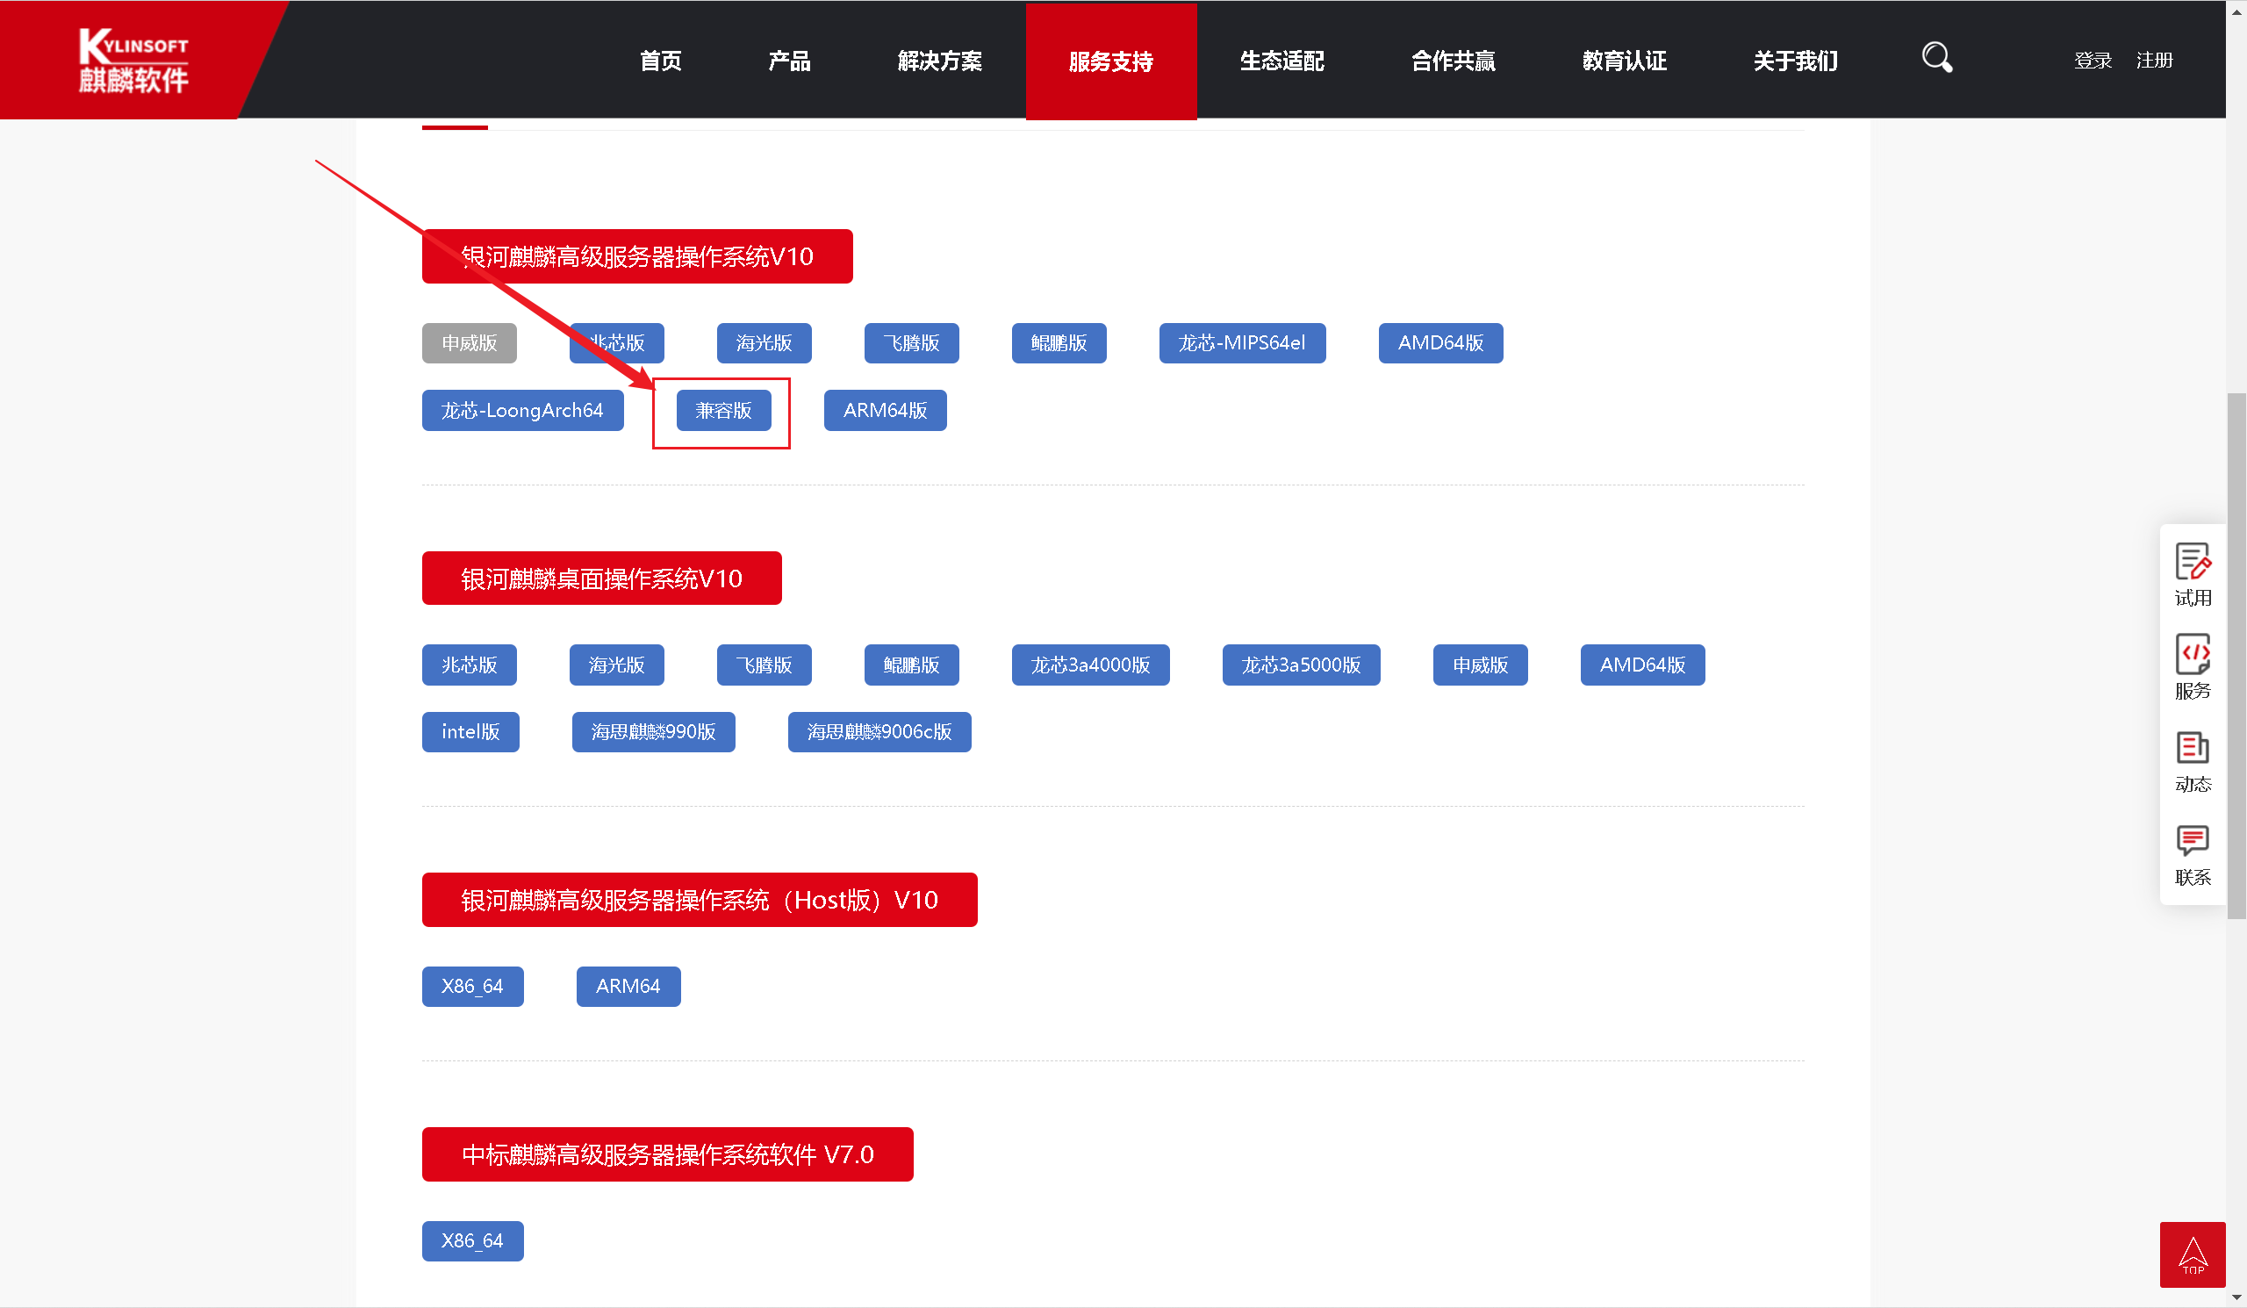Open the 合作共赢 menu item
The width and height of the screenshot is (2247, 1308).
[x=1454, y=61]
